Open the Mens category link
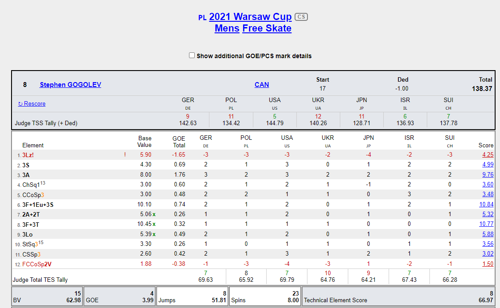Screen dimensions: 500x308 [227, 28]
